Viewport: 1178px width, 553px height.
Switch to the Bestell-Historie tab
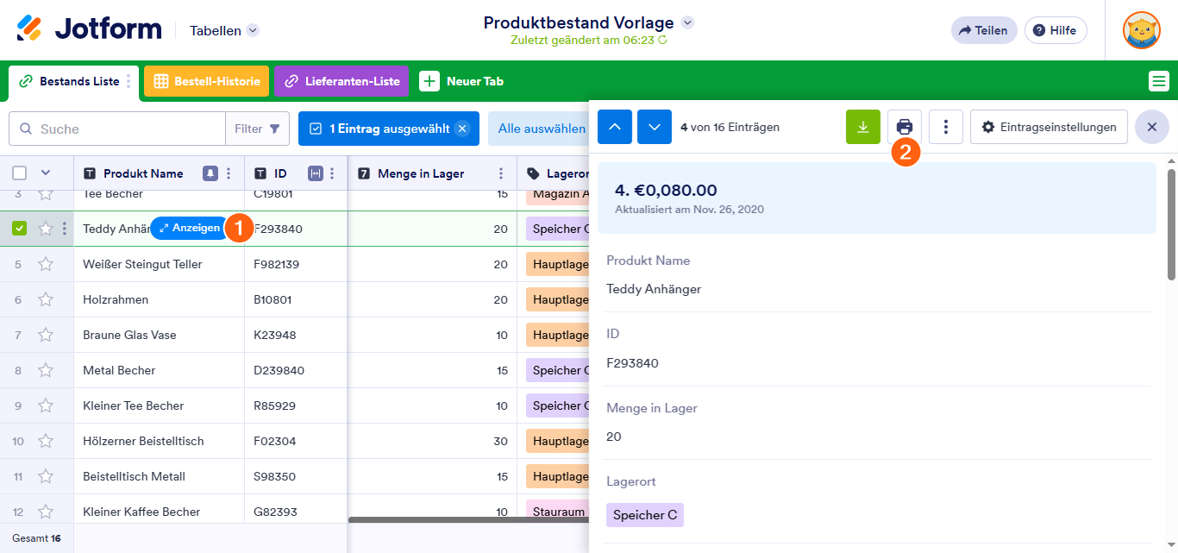[x=207, y=81]
